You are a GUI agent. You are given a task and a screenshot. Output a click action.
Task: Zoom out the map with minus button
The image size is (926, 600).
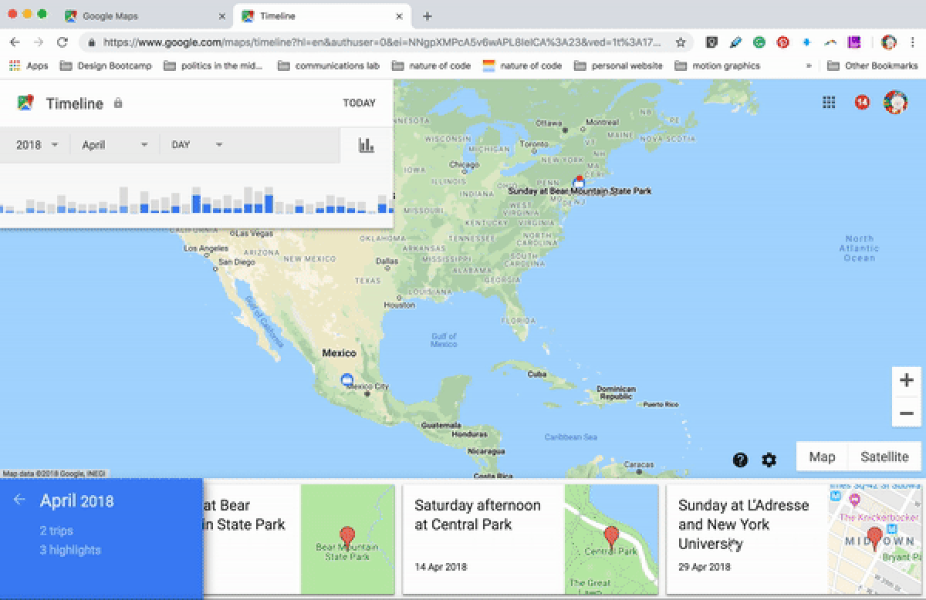[x=907, y=413]
